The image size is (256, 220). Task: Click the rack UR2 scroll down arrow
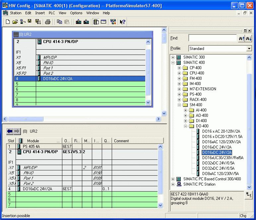(x=148, y=103)
